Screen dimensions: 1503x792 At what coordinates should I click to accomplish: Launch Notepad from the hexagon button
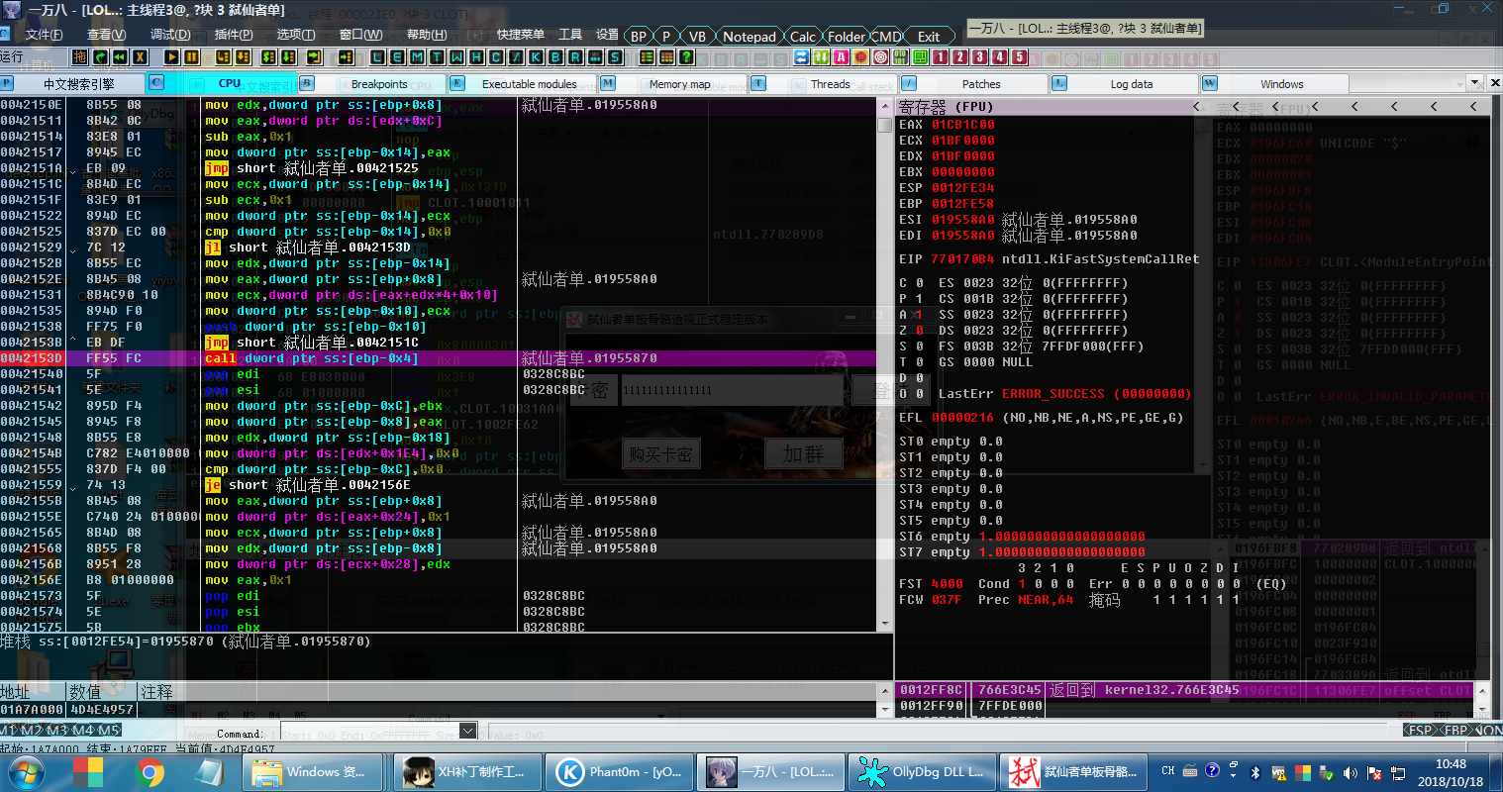750,37
